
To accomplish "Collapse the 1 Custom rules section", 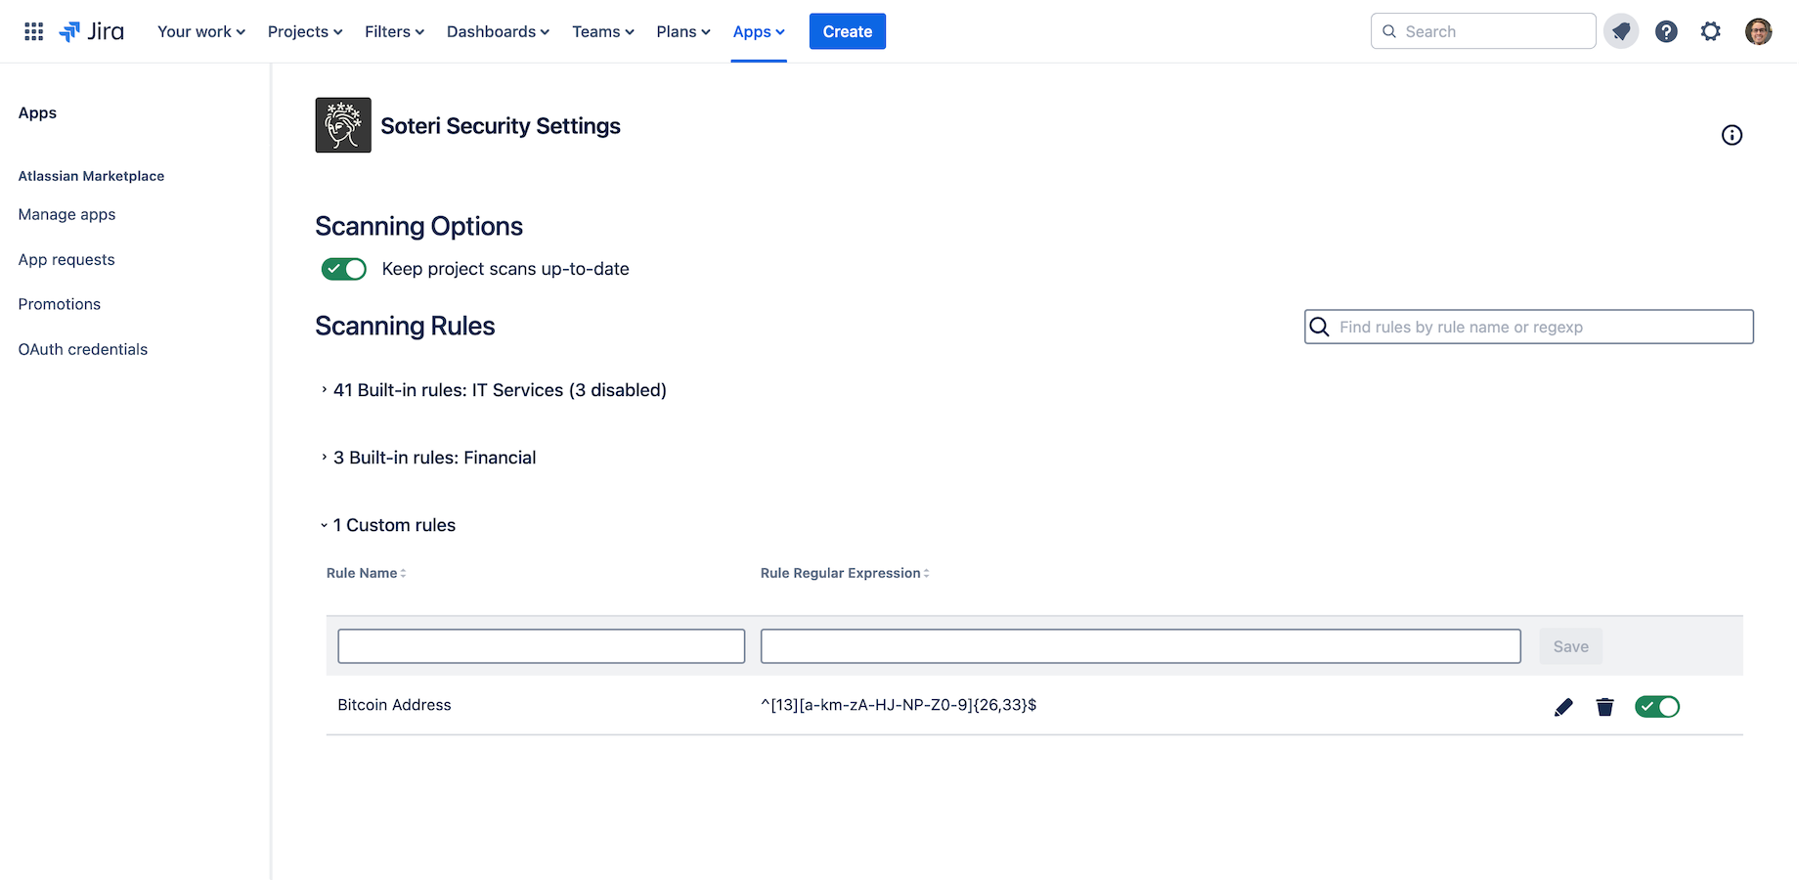I will tap(388, 525).
